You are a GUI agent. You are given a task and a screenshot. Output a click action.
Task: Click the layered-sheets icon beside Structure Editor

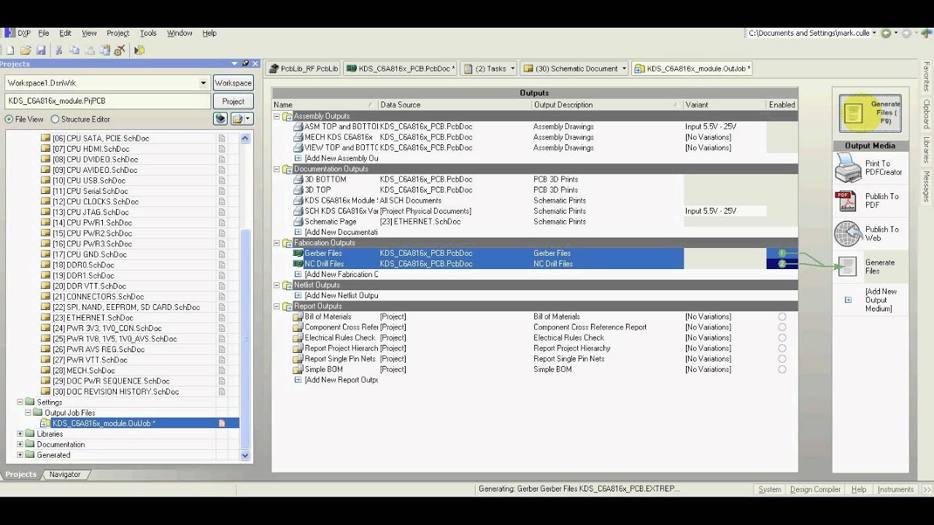[x=220, y=119]
